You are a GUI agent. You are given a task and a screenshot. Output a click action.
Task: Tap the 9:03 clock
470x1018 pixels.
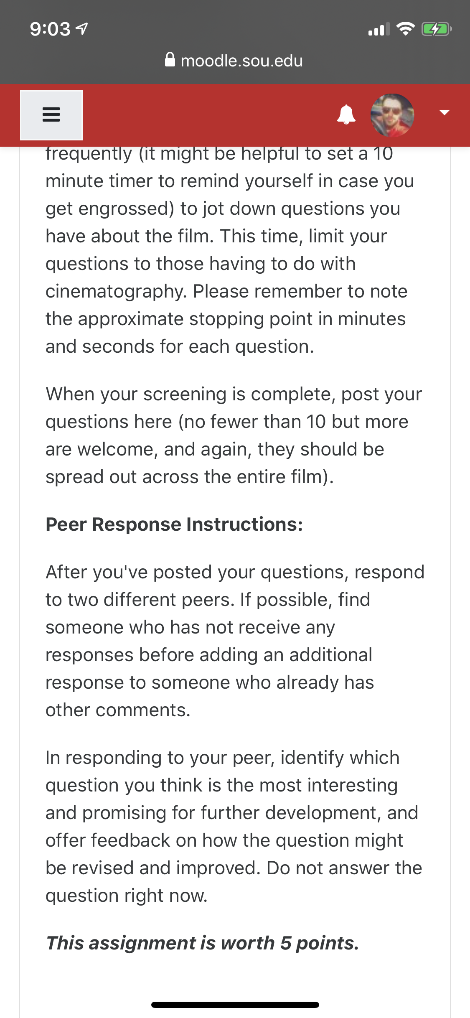(x=50, y=29)
